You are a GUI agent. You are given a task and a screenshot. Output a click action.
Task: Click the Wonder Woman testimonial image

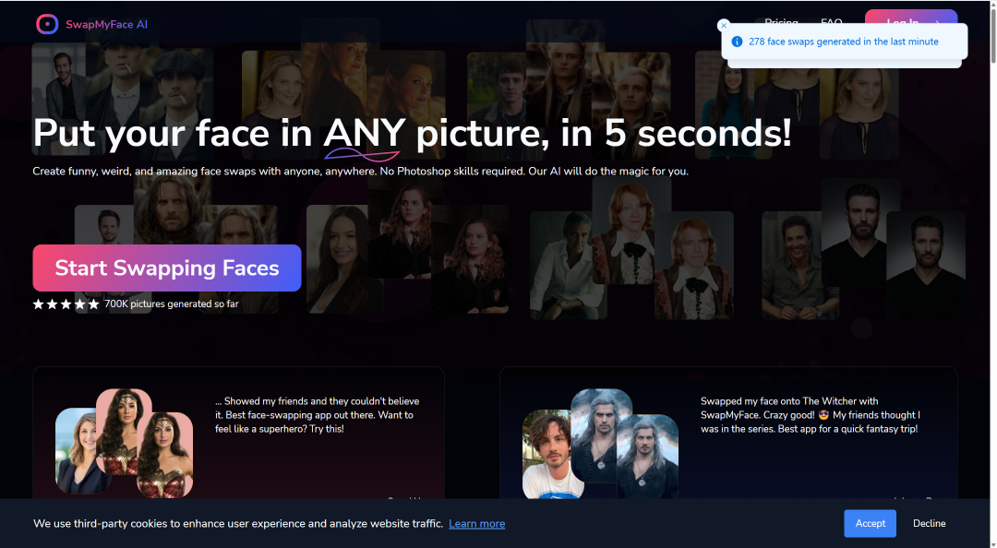tap(124, 442)
